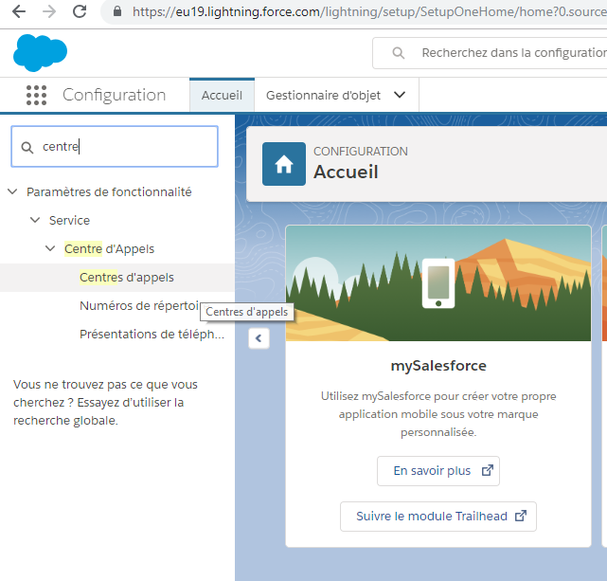Click the 'Utilisez mySalesforce pour créer' description text
This screenshot has height=581, width=607.
coord(438,414)
